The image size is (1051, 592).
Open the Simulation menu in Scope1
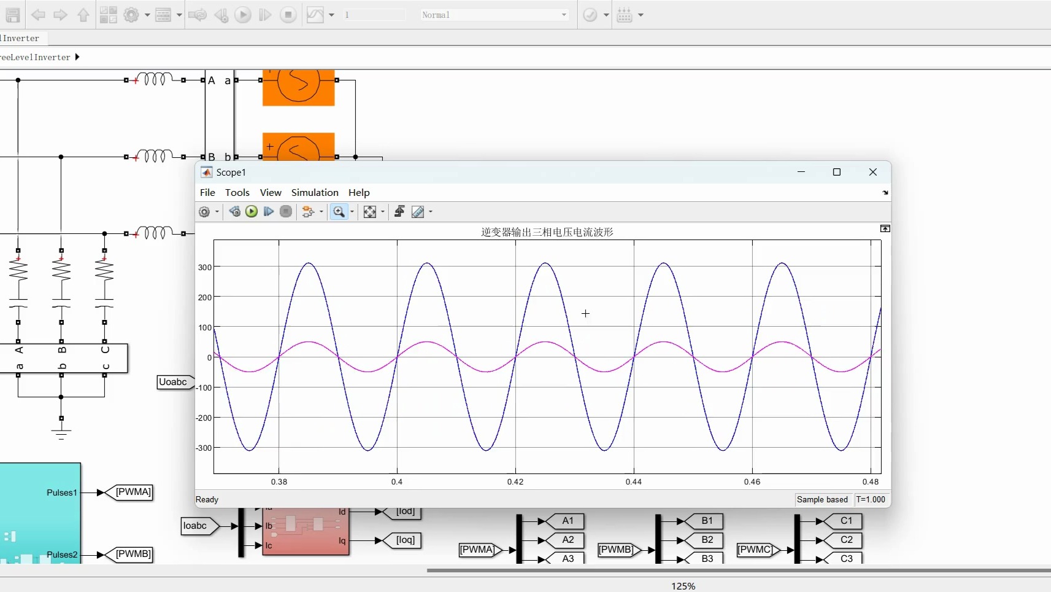click(315, 193)
